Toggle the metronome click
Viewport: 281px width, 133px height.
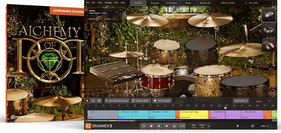174,126
